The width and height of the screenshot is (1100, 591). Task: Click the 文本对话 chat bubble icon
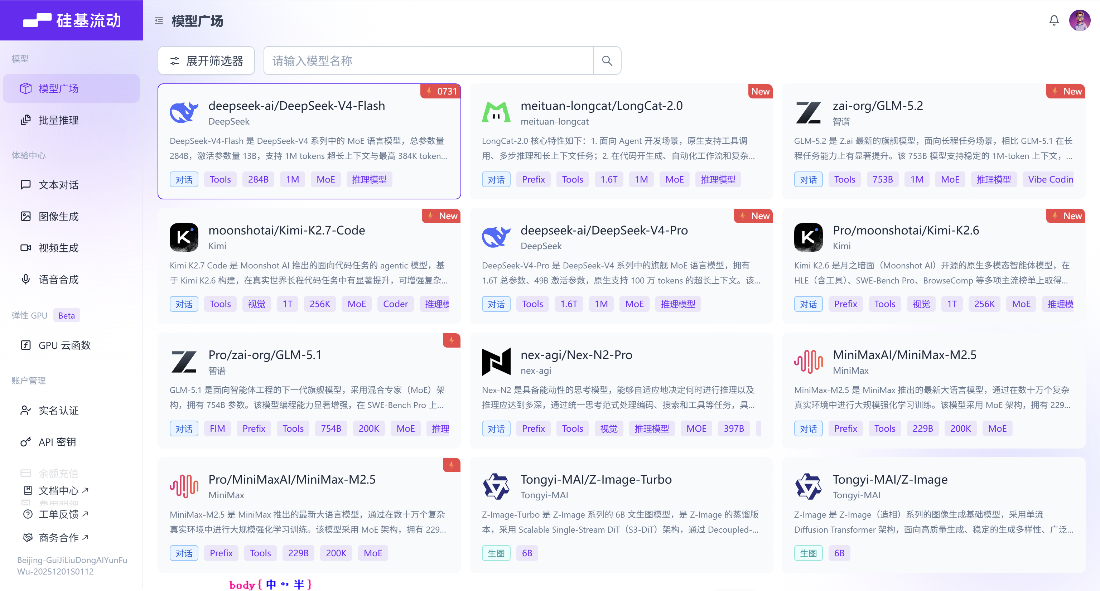[26, 185]
